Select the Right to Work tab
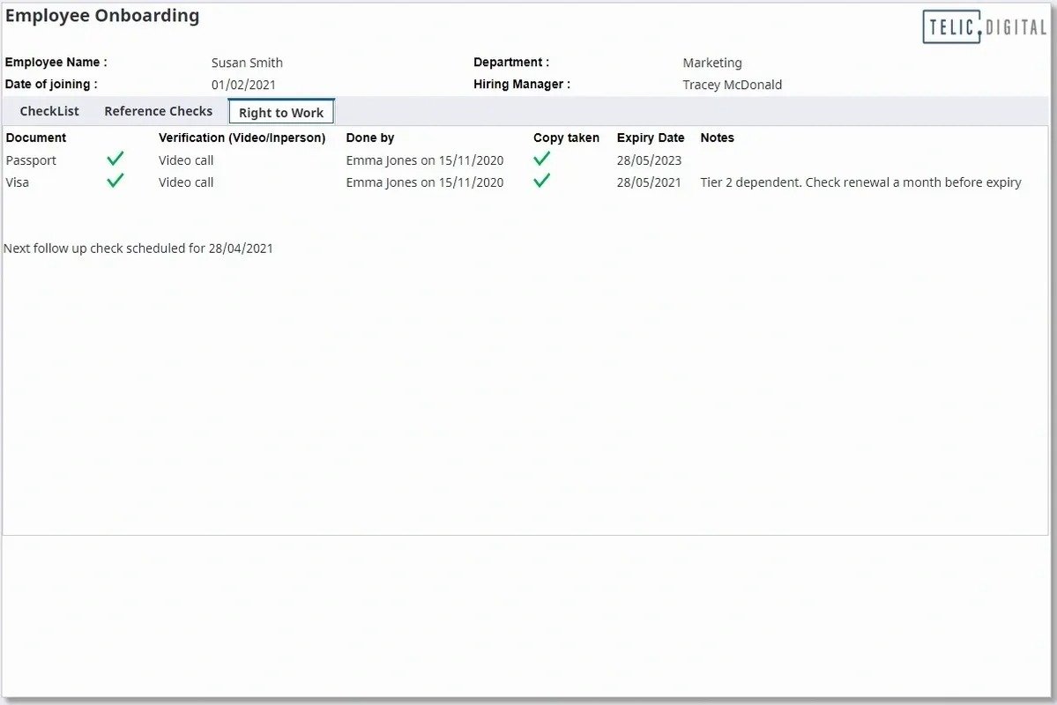The image size is (1057, 705). (x=281, y=112)
